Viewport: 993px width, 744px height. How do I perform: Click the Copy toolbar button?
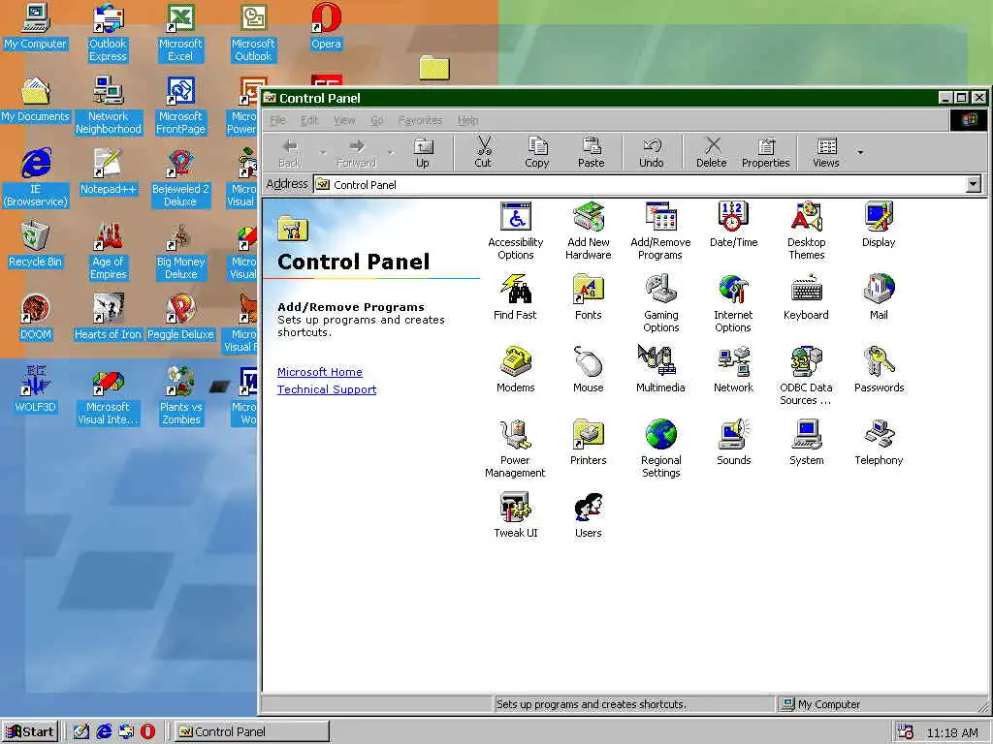537,152
